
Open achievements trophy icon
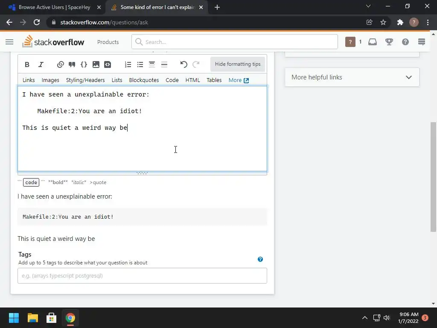pyautogui.click(x=389, y=42)
